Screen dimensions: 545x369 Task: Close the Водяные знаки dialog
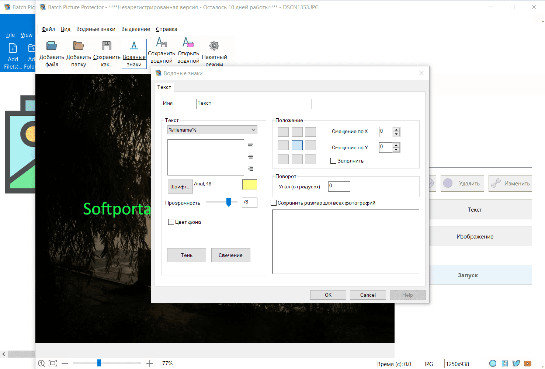pyautogui.click(x=421, y=73)
